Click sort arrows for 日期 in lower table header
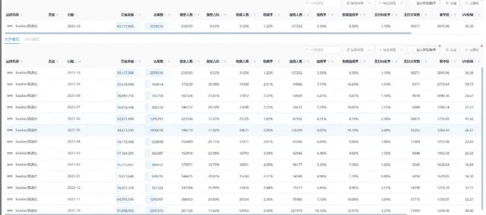The height and width of the screenshot is (215, 486). [x=76, y=62]
